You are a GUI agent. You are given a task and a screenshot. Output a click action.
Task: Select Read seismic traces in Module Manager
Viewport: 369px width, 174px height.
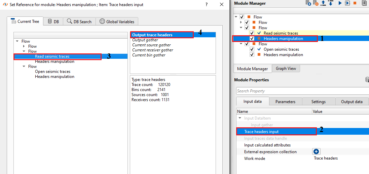point(281,33)
